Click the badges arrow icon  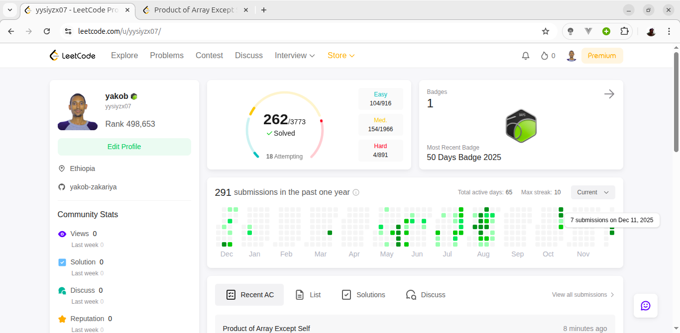pos(609,94)
